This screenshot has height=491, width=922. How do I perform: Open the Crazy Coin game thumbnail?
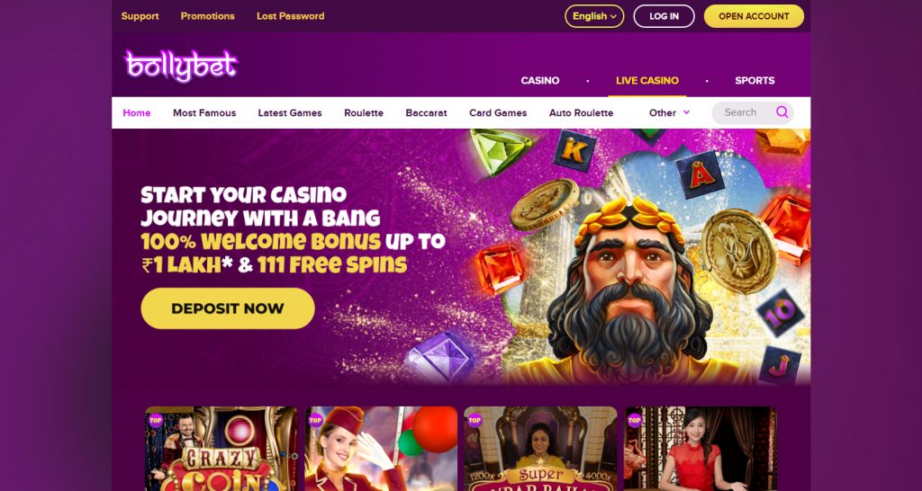[x=221, y=449]
